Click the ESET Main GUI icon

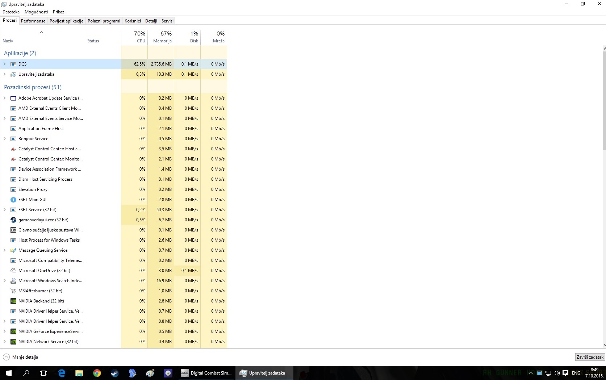13,200
